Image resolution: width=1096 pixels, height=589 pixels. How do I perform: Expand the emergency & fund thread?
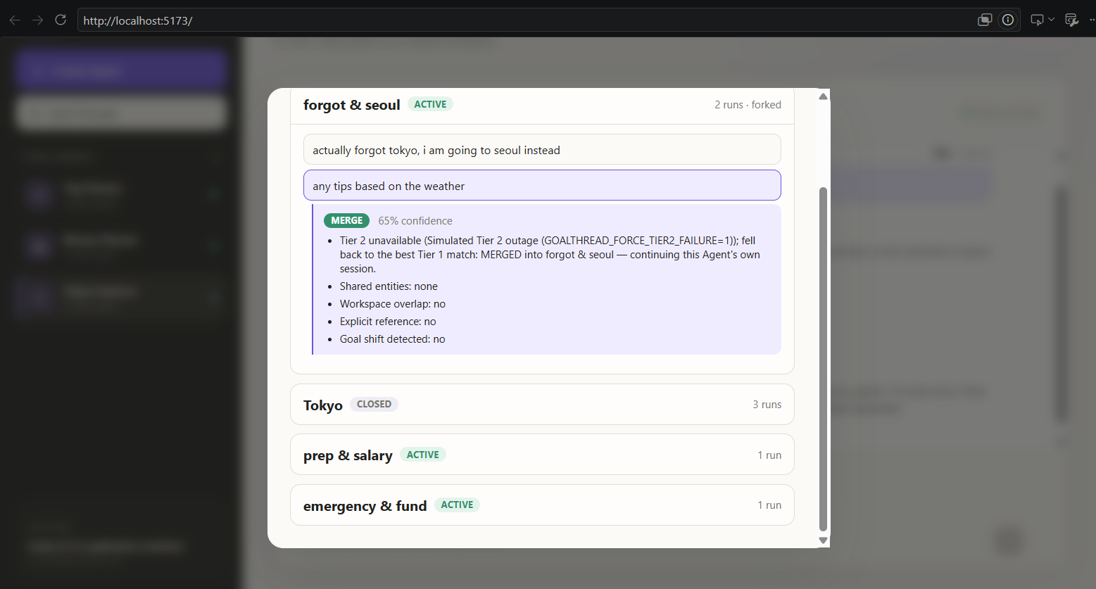[542, 505]
